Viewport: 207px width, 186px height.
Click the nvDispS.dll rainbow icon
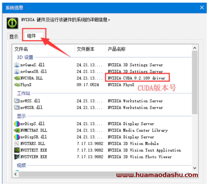tap(17, 124)
